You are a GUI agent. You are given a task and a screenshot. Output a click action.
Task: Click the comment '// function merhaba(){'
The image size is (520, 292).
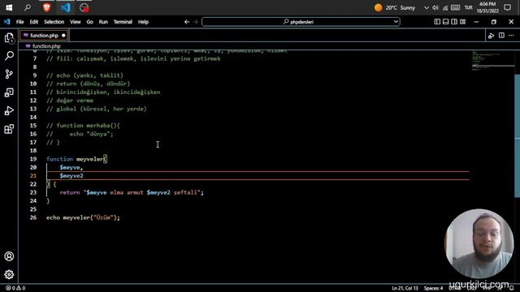[x=83, y=126]
